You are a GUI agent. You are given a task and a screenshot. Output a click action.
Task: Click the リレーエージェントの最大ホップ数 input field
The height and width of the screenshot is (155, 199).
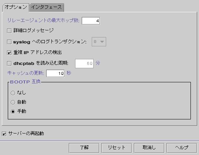pos(91,21)
